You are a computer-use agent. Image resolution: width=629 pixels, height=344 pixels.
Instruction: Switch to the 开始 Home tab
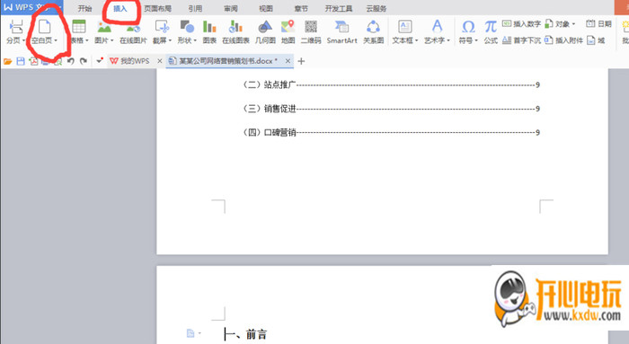[x=84, y=8]
